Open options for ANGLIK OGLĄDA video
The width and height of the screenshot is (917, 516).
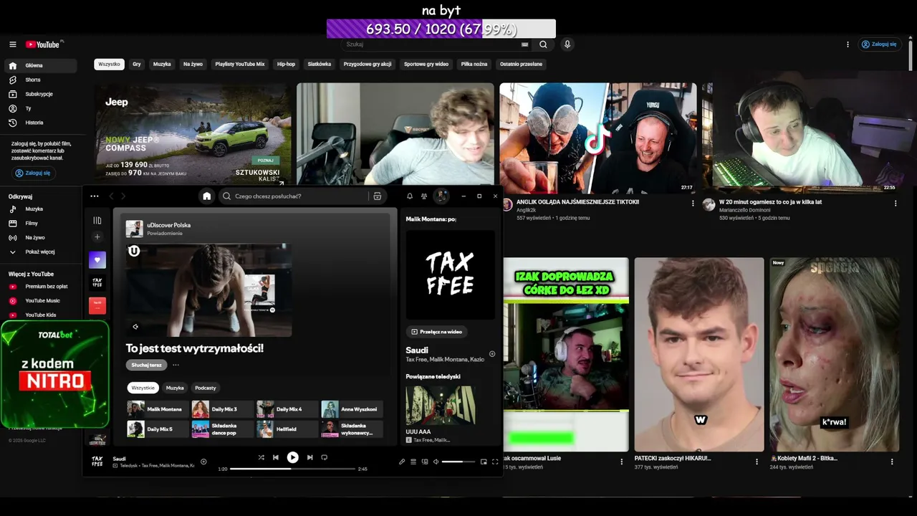[693, 203]
